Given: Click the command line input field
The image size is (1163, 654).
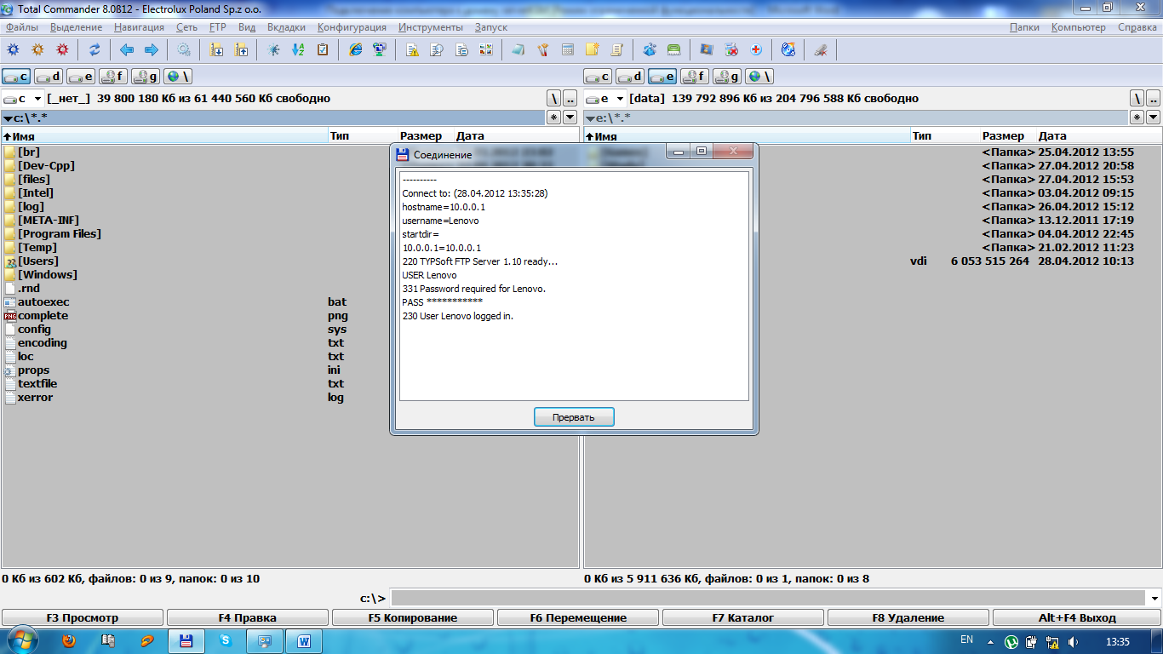Looking at the screenshot, I should 768,598.
